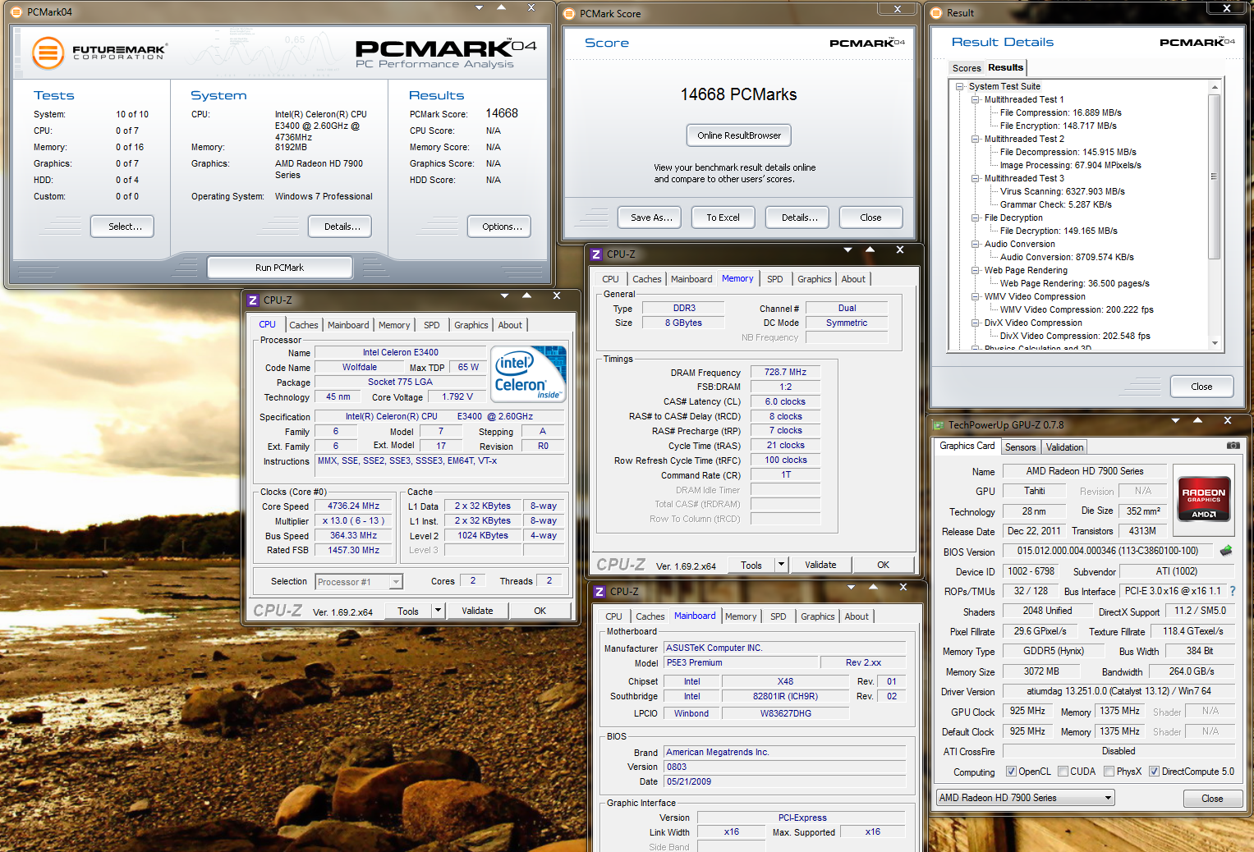
Task: Click the BIOS date '05/21/2009'
Action: pyautogui.click(x=784, y=781)
